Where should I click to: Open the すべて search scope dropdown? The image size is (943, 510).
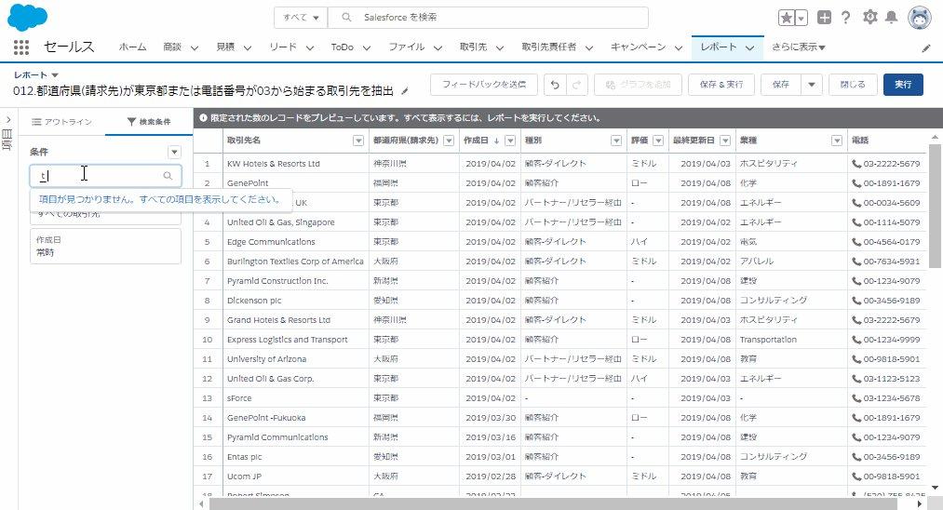pos(301,18)
